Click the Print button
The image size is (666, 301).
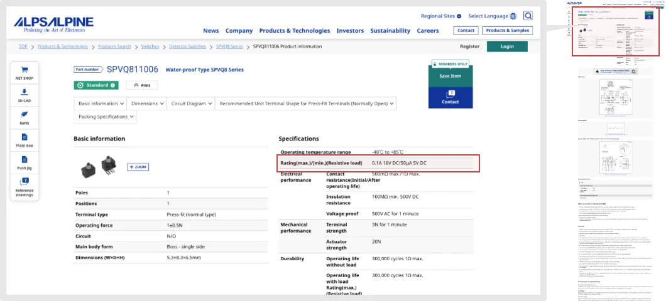(142, 85)
